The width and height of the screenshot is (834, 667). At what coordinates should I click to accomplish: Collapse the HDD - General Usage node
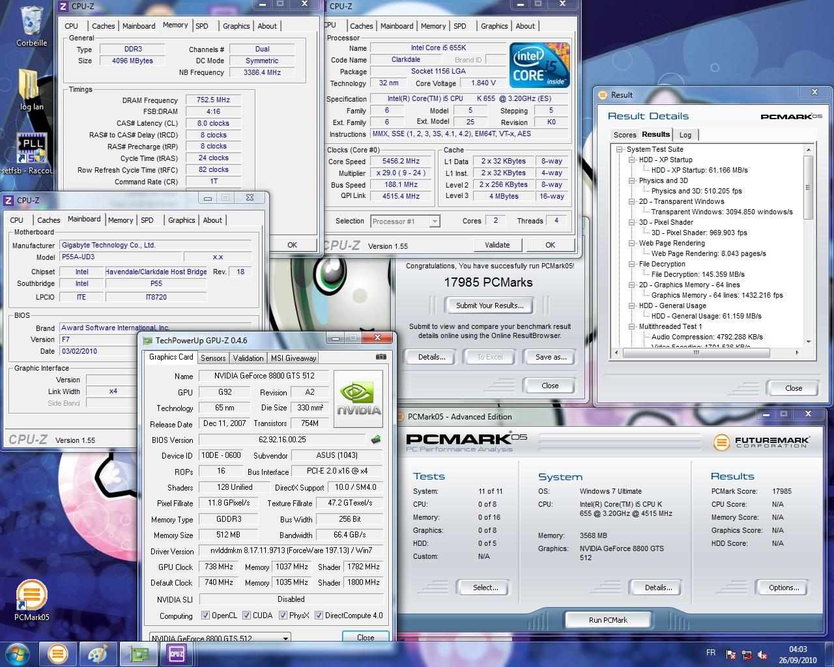[x=632, y=305]
